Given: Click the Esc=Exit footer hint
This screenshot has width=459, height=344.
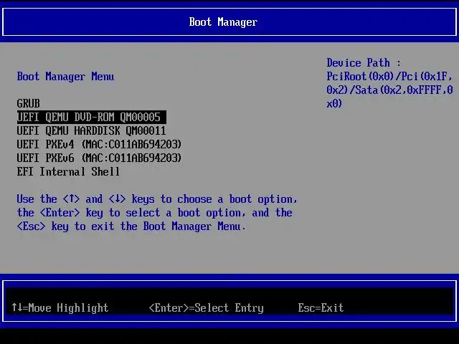Looking at the screenshot, I should [321, 307].
